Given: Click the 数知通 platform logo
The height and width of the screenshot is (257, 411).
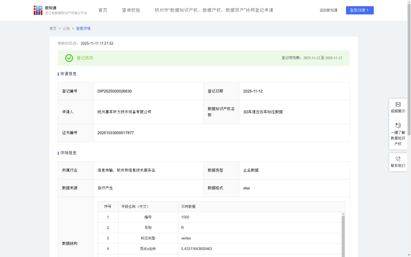Looking at the screenshot, I should pyautogui.click(x=60, y=10).
